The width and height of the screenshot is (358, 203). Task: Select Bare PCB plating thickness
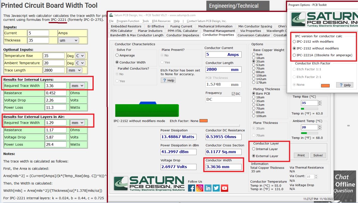254,93
